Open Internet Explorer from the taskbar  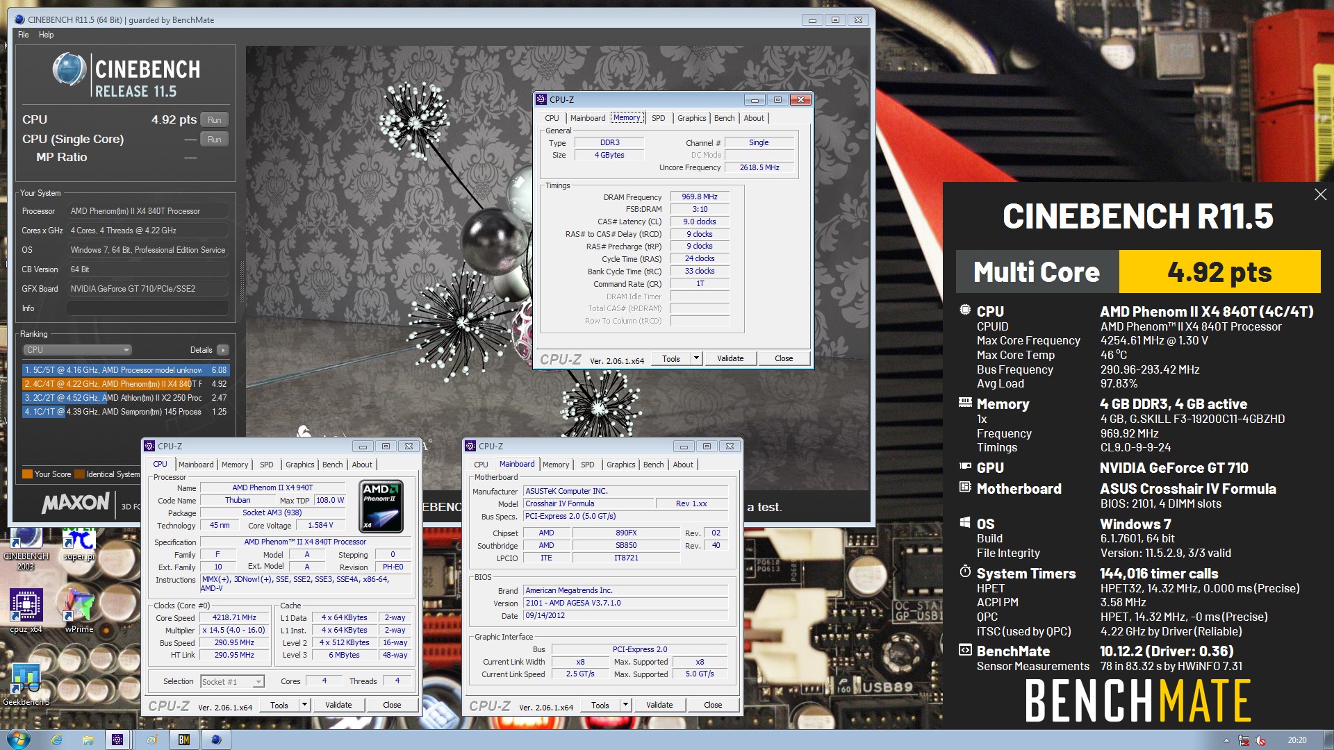coord(56,740)
